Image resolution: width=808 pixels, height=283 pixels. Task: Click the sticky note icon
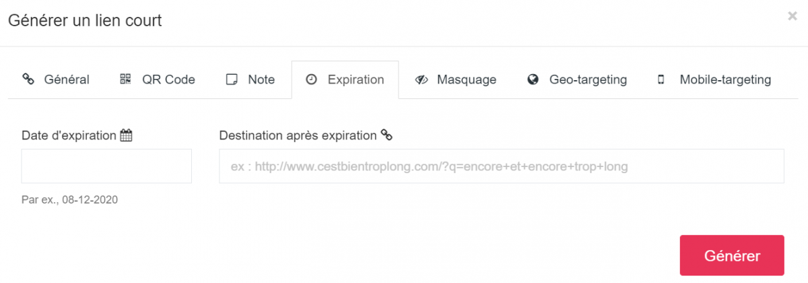(232, 80)
